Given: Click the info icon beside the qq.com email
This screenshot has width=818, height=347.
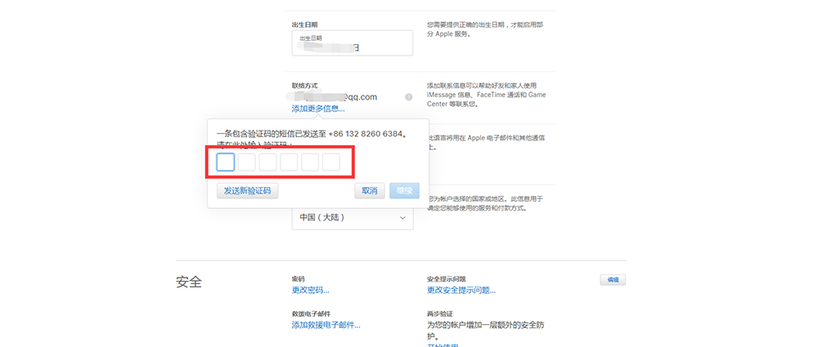Looking at the screenshot, I should click(408, 97).
